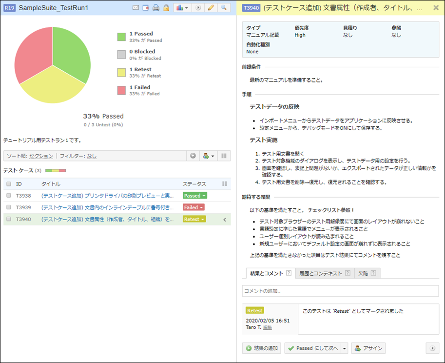Tick the checkbox for test T3938
This screenshot has height=363, width=445.
(8, 196)
